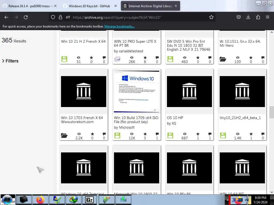
Task: Click favorites star on Win 10 Build 1709 card
Action: [145, 134]
